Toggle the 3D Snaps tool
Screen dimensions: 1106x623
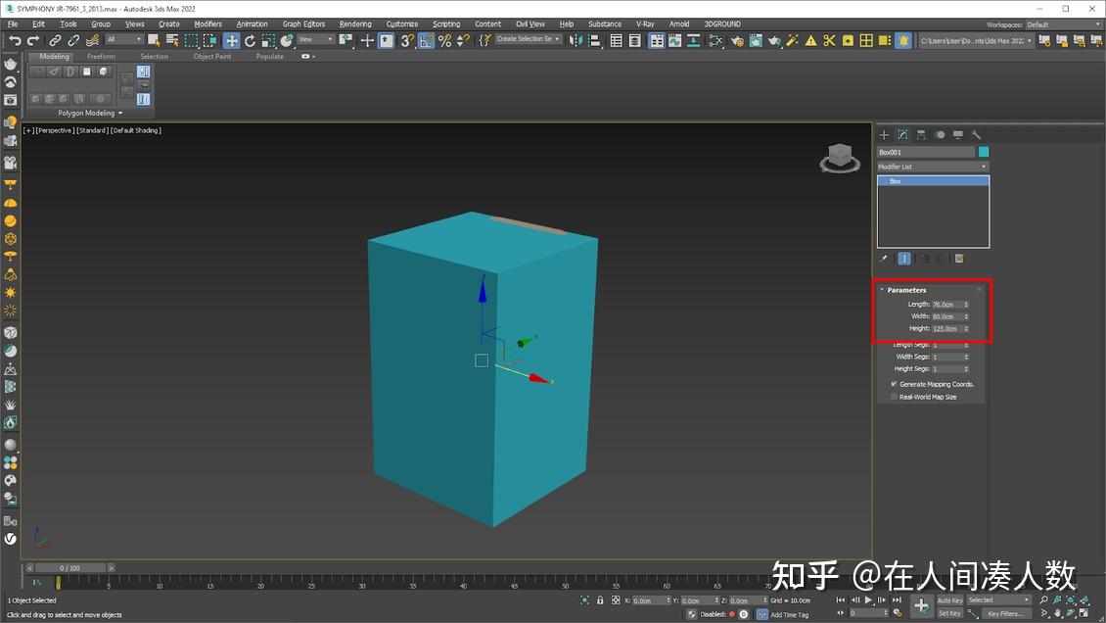tap(407, 41)
